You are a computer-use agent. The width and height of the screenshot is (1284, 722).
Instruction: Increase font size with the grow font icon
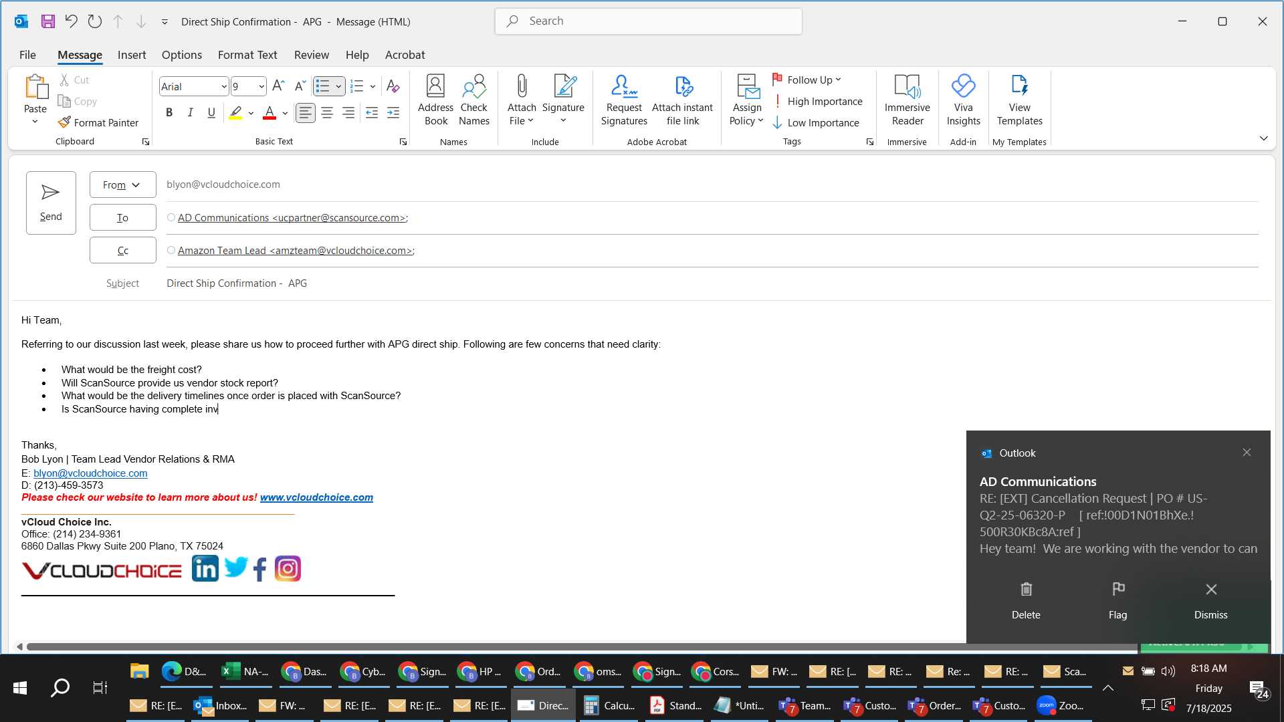point(279,86)
